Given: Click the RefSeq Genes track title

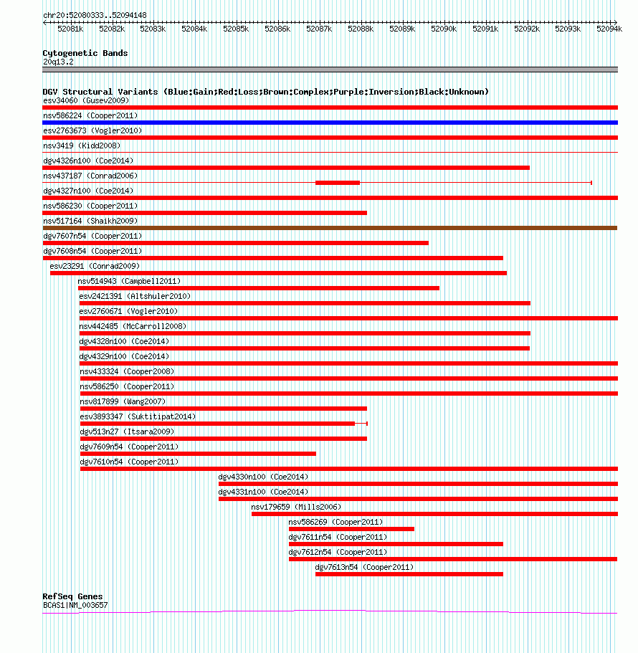Looking at the screenshot, I should (x=72, y=596).
